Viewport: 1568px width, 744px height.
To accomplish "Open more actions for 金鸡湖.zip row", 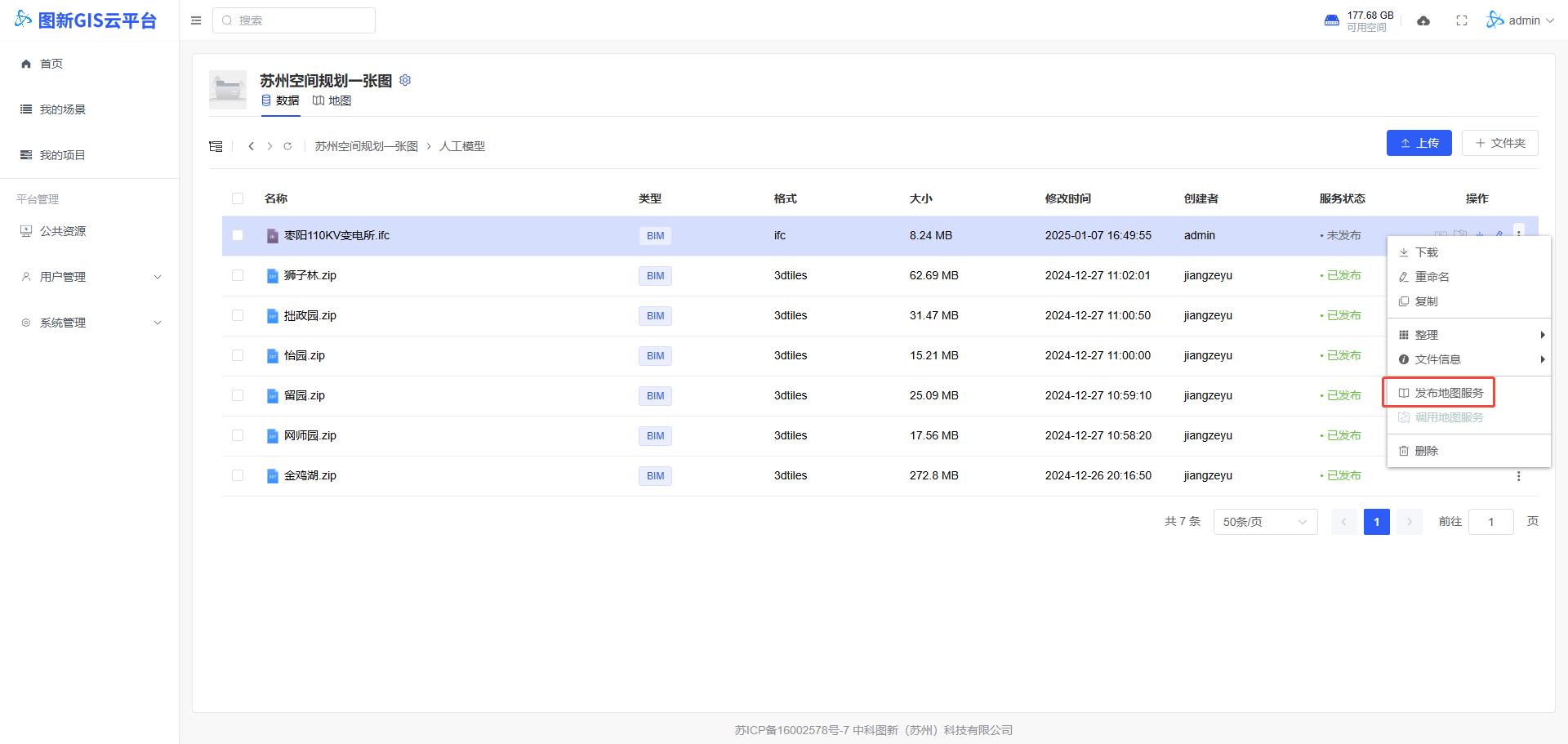I will (1518, 476).
